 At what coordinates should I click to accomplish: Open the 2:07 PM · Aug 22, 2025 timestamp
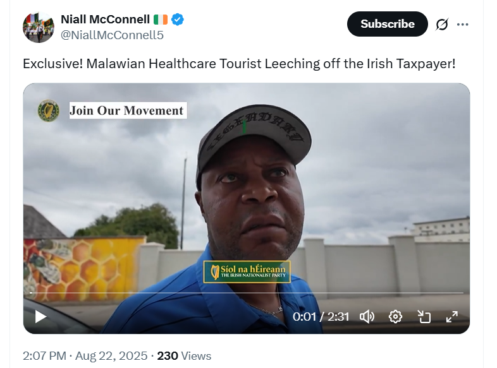click(85, 356)
